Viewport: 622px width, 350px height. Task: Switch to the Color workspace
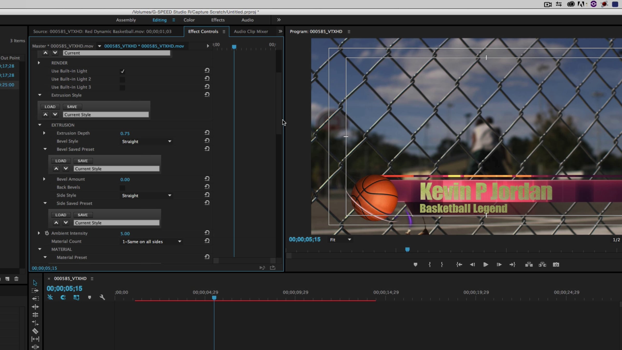pos(189,20)
